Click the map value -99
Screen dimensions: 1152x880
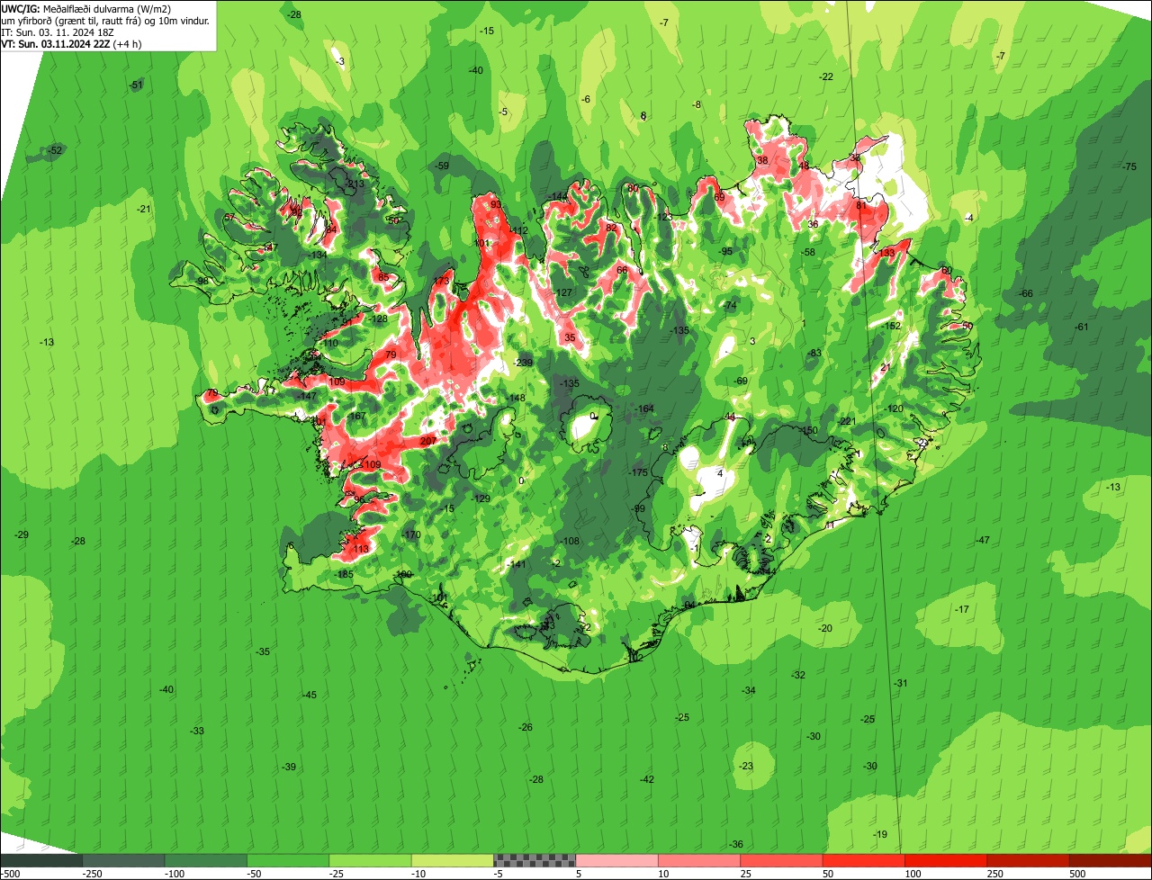pyautogui.click(x=638, y=509)
